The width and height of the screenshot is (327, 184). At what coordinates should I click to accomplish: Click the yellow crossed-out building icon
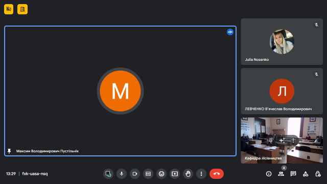click(9, 9)
